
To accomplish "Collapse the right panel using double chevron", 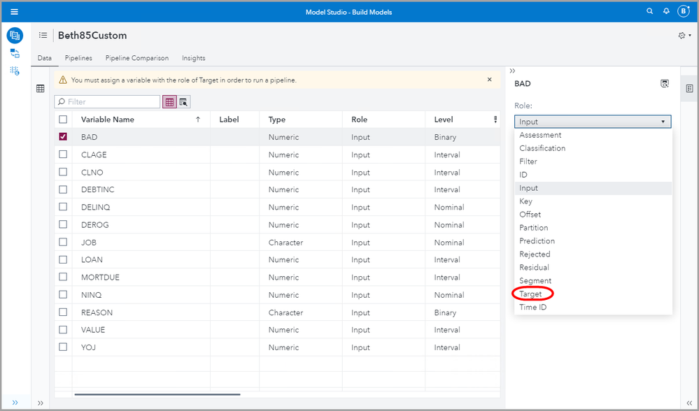I will pos(512,71).
